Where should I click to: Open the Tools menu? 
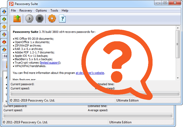pos(54,11)
